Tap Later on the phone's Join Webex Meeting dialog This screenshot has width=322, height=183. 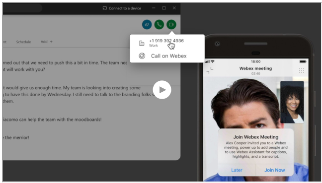point(237,170)
